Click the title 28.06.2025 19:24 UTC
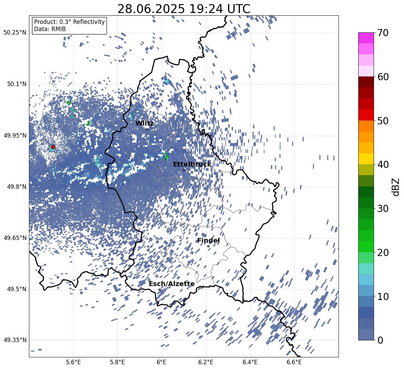The height and width of the screenshot is (369, 404). pyautogui.click(x=184, y=9)
